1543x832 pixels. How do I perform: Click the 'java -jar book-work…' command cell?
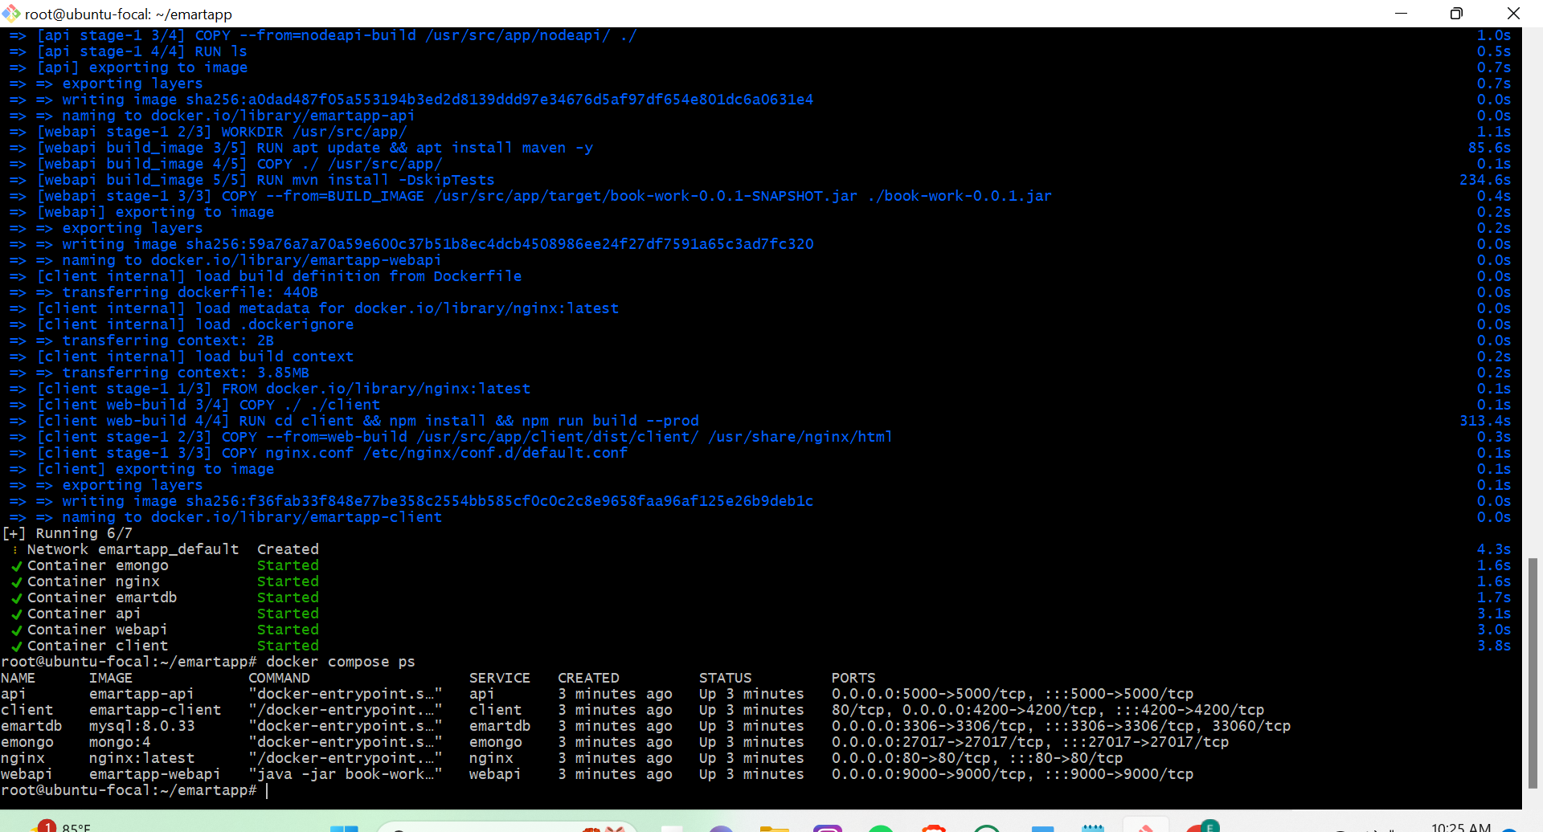click(346, 774)
